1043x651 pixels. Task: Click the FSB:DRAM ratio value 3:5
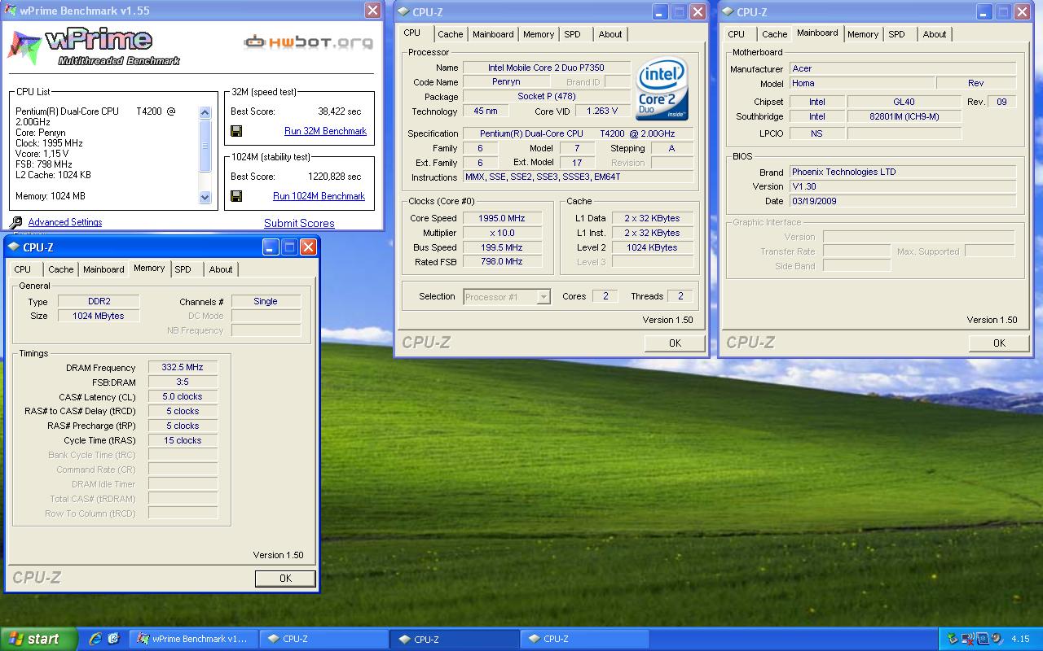[x=183, y=382]
